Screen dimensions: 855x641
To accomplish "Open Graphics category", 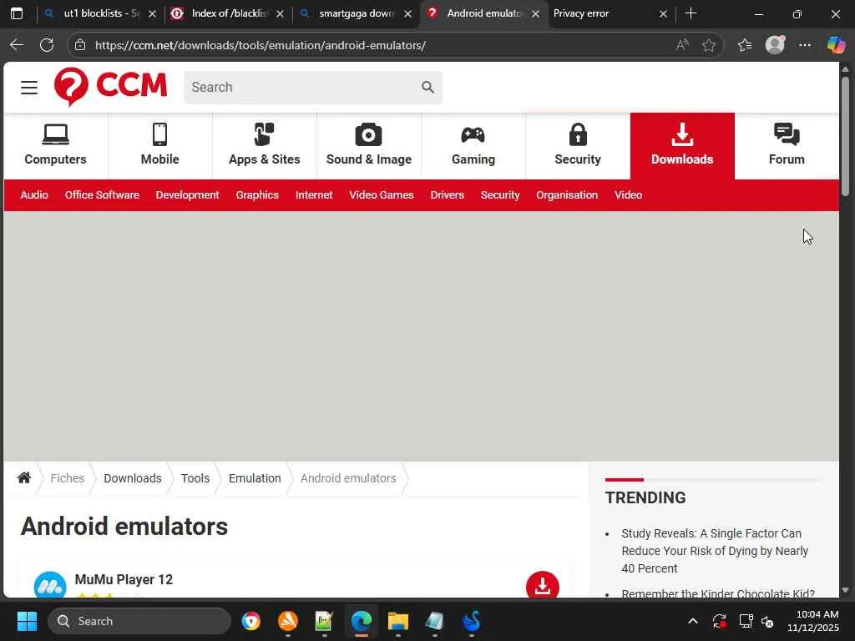I will pos(257,195).
